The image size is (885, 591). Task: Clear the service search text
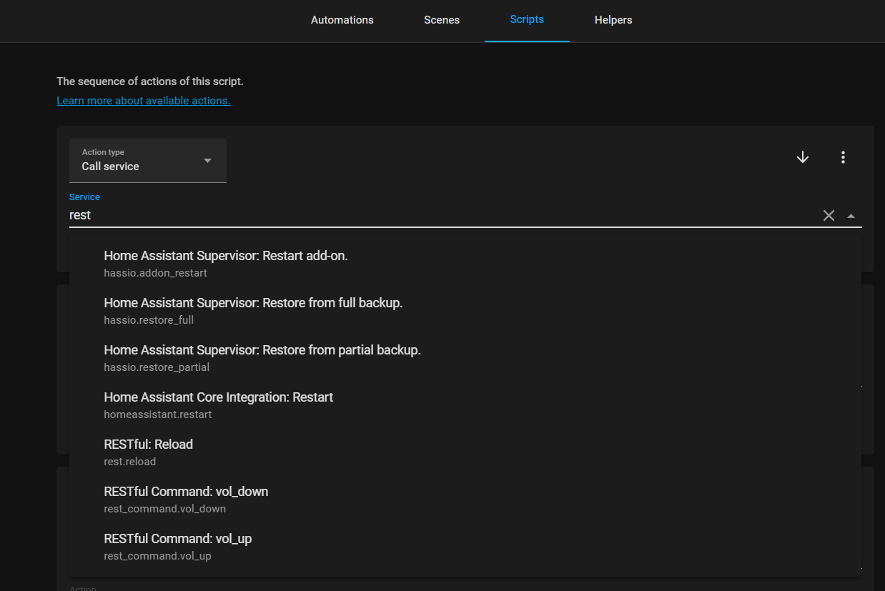point(829,214)
